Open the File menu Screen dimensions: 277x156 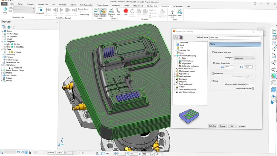pos(4,4)
